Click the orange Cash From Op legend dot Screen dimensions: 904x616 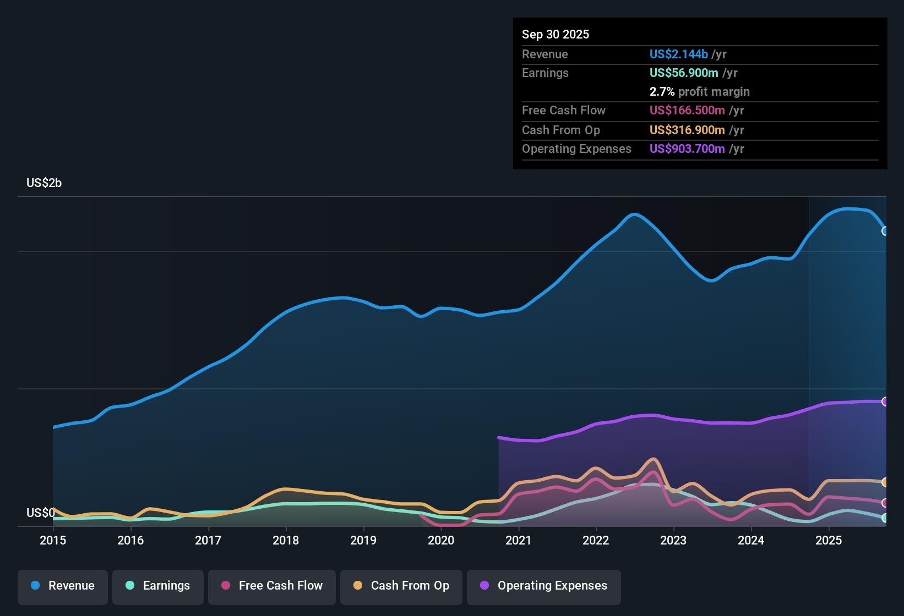coord(358,586)
